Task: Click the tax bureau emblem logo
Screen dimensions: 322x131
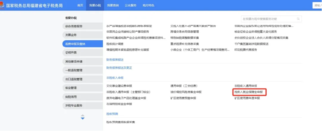Action: 3,5
